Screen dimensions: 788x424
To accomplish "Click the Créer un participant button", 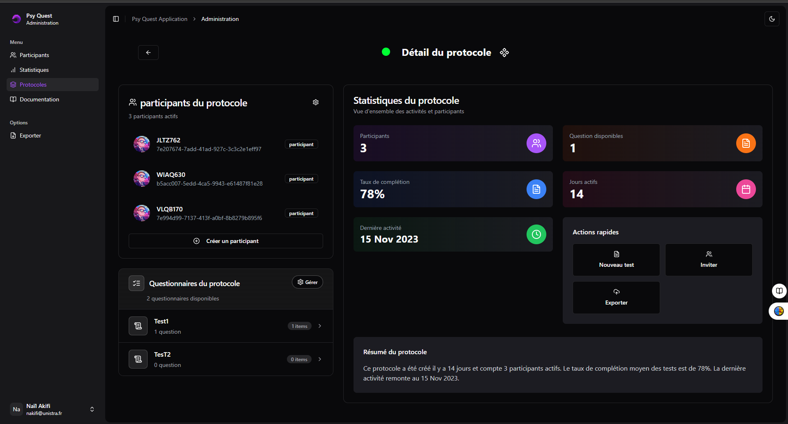I will click(226, 241).
